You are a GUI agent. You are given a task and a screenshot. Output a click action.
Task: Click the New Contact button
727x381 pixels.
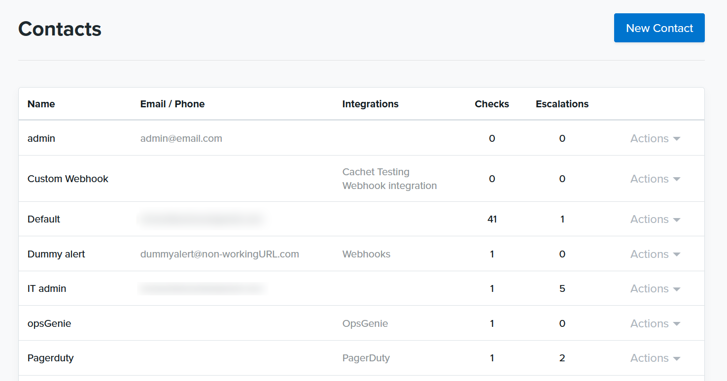[659, 28]
